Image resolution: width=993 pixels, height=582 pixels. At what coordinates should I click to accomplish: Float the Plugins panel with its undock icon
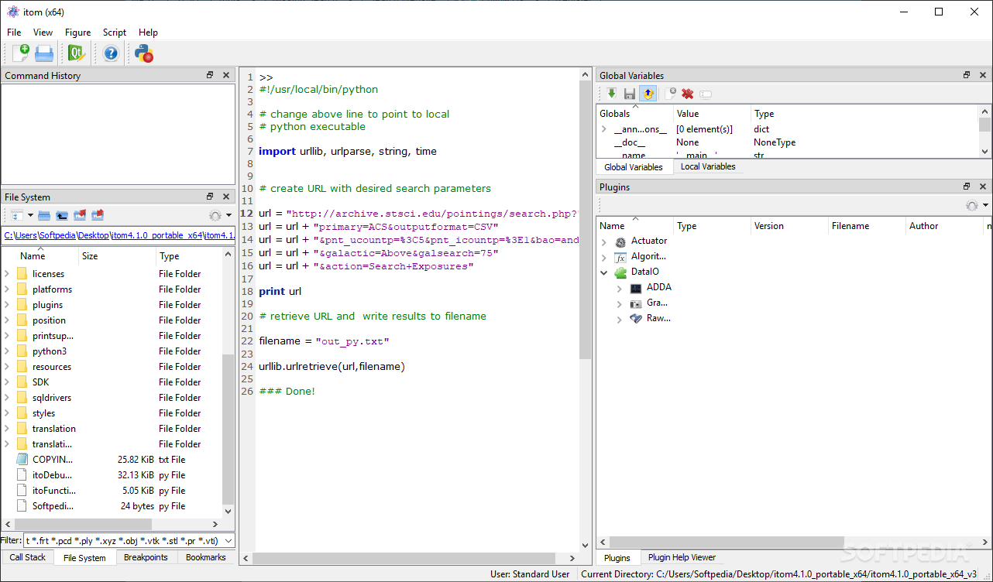(967, 187)
